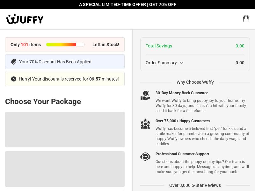Viewport: 255px width, 191px height.
Task: Click the Wuffy logo
Action: tap(25, 19)
